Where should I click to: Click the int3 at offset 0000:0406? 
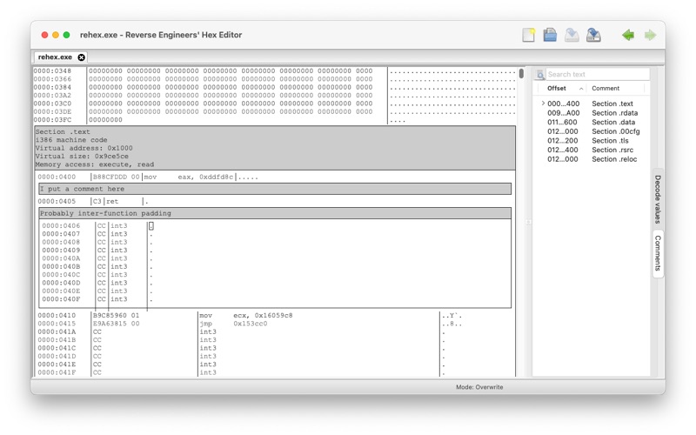(x=119, y=226)
